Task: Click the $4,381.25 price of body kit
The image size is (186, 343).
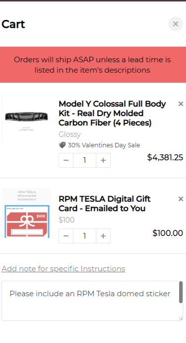Action: [x=165, y=157]
